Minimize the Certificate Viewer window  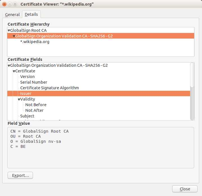click(x=10, y=4)
